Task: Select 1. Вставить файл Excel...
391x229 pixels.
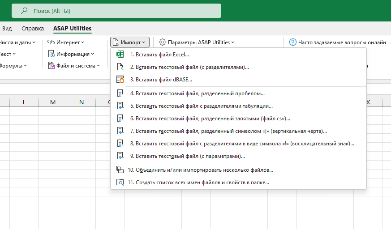Action: point(238,55)
